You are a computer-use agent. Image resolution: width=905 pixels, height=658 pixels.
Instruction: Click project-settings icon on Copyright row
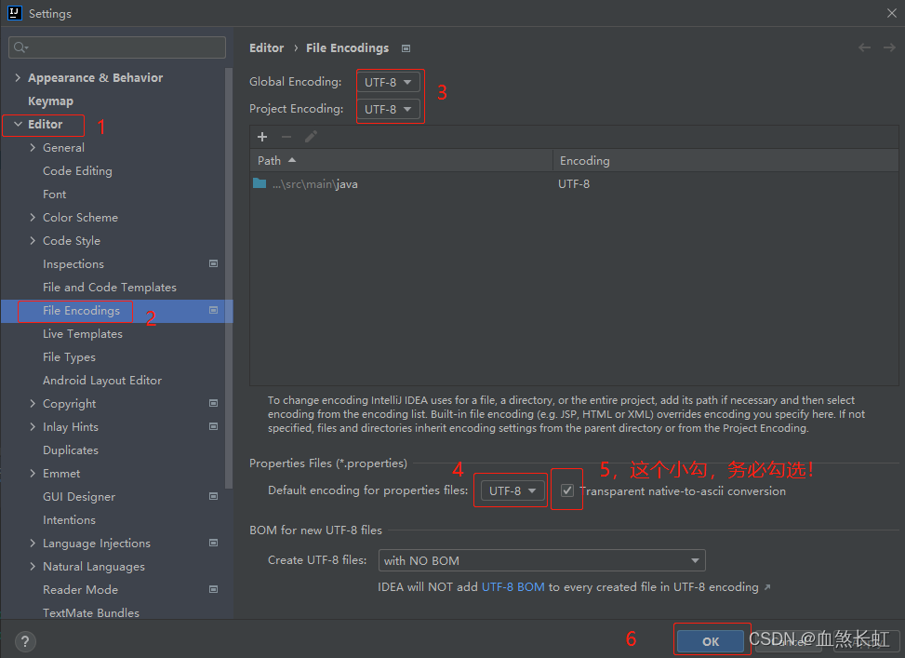tap(214, 403)
